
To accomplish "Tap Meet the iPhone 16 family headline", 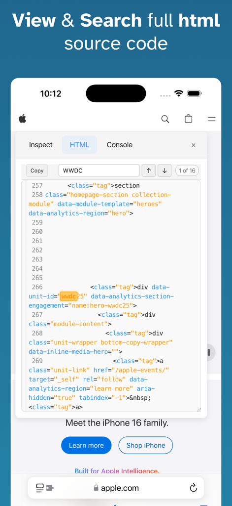I will click(117, 423).
